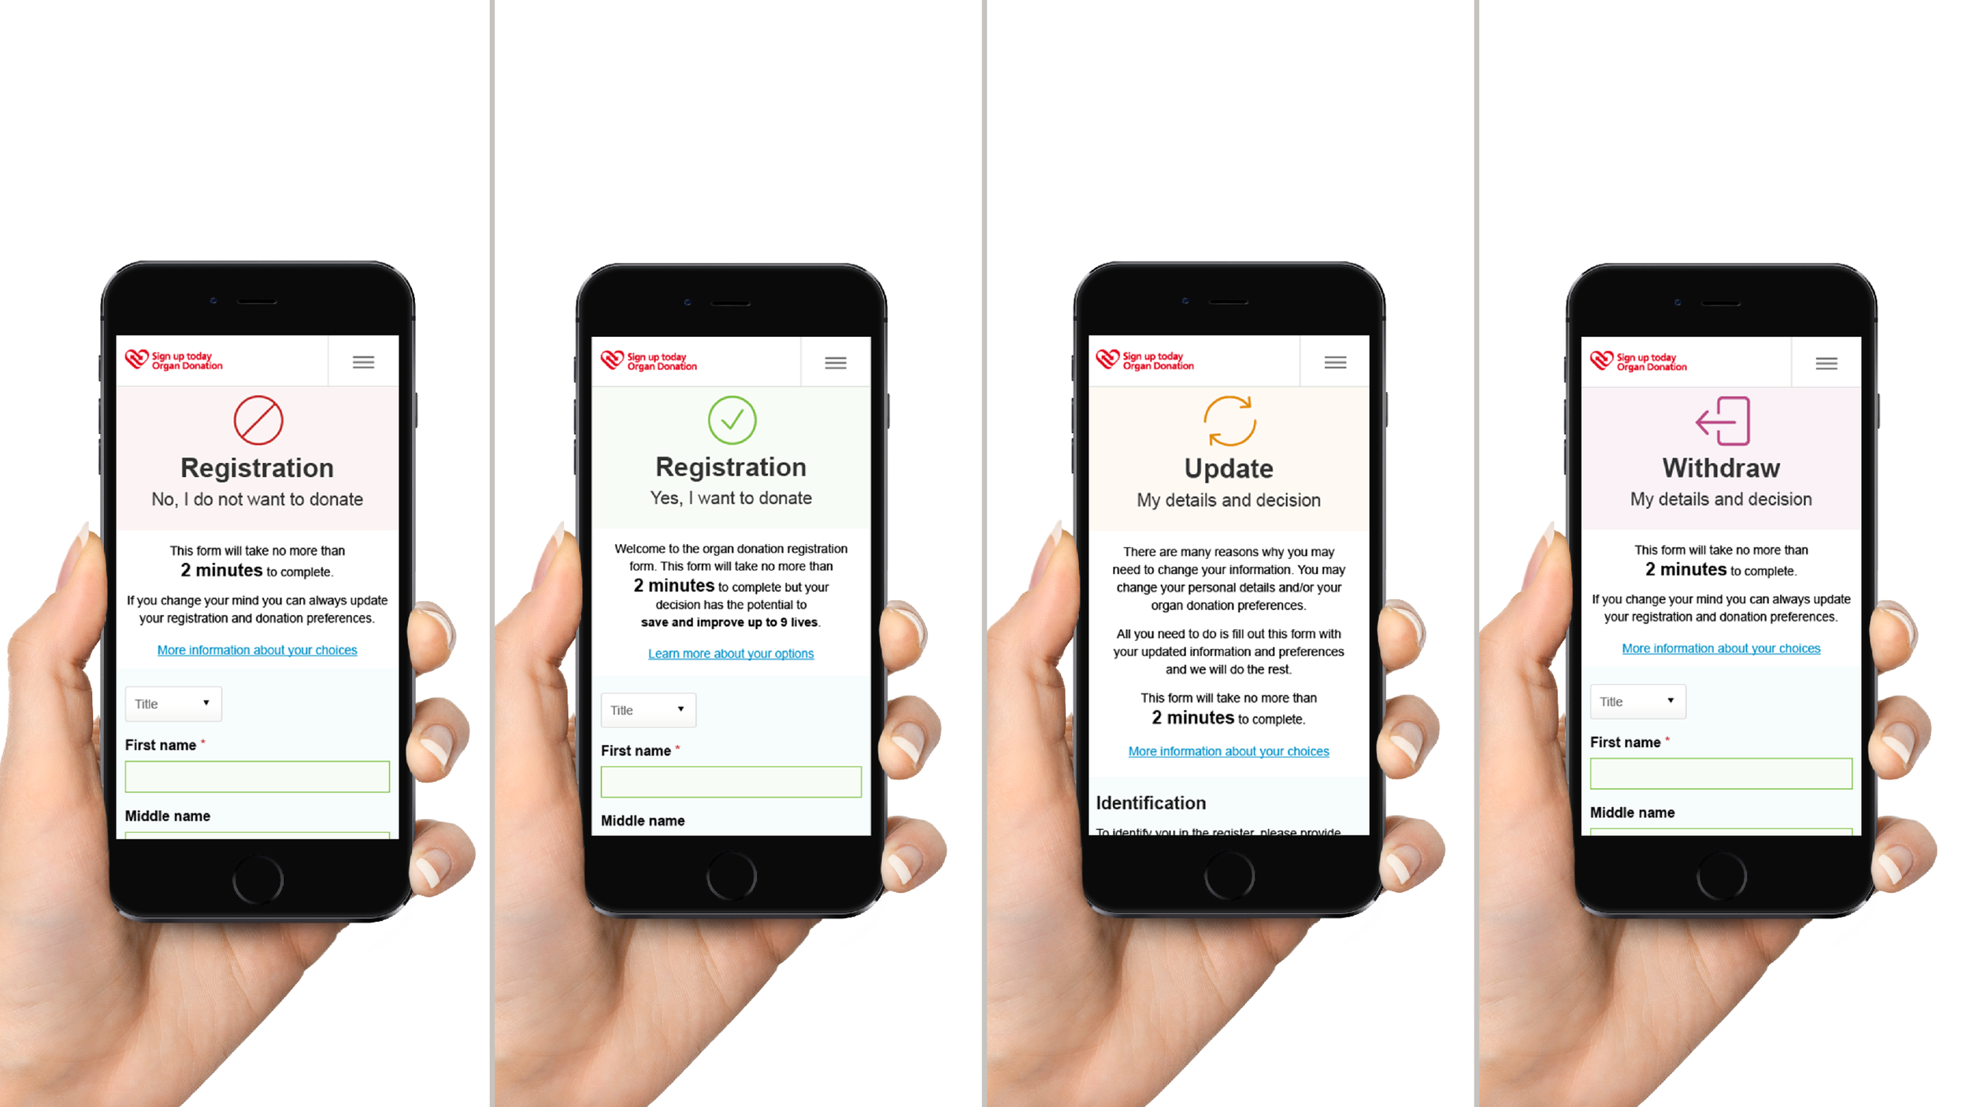Viewport: 1969px width, 1107px height.
Task: Select Title dropdown on the second screen
Action: coord(647,709)
